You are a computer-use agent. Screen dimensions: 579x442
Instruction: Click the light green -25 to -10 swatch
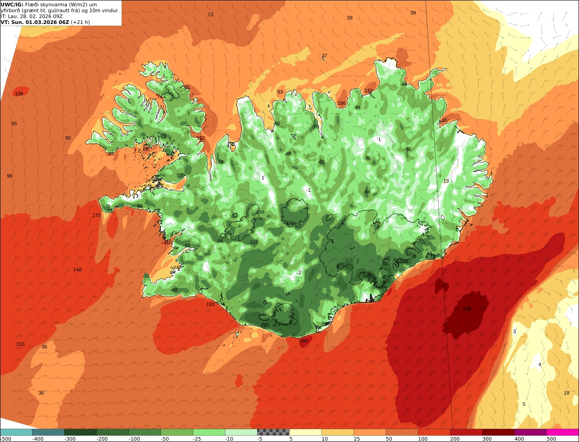pyautogui.click(x=209, y=432)
